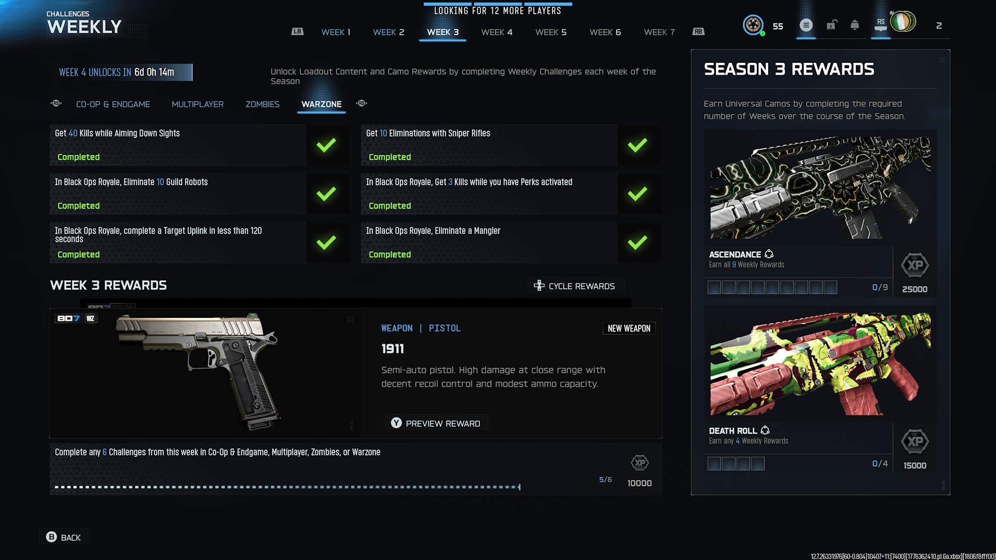Toggle checkmark for Eliminate a Mangler challenge
The height and width of the screenshot is (560, 996).
point(638,243)
